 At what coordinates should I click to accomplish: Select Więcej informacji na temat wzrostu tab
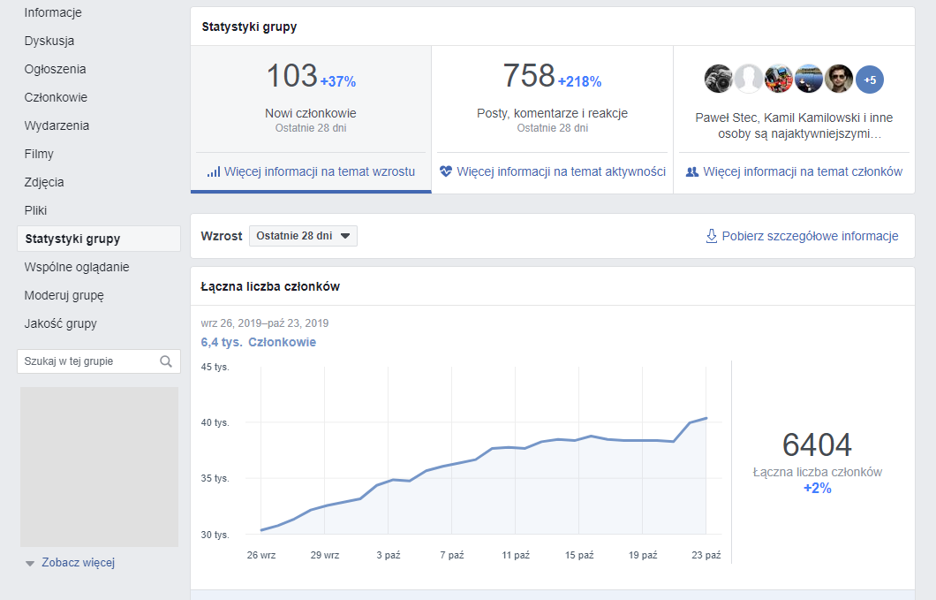(319, 171)
